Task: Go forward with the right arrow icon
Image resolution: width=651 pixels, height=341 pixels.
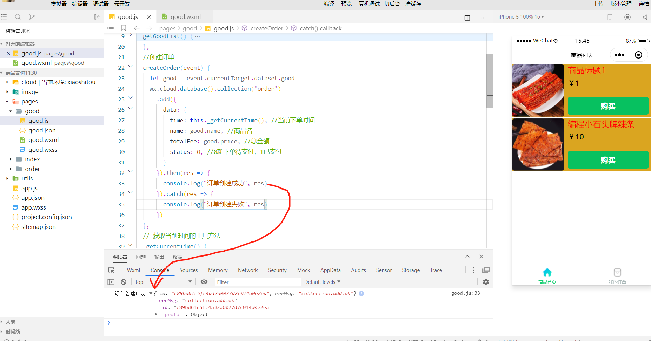Action: [149, 28]
